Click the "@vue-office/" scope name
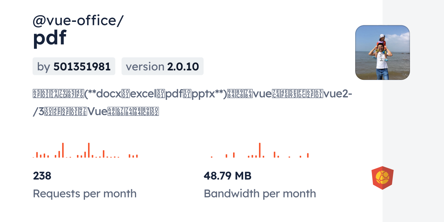This screenshot has height=222, width=444. tap(78, 21)
